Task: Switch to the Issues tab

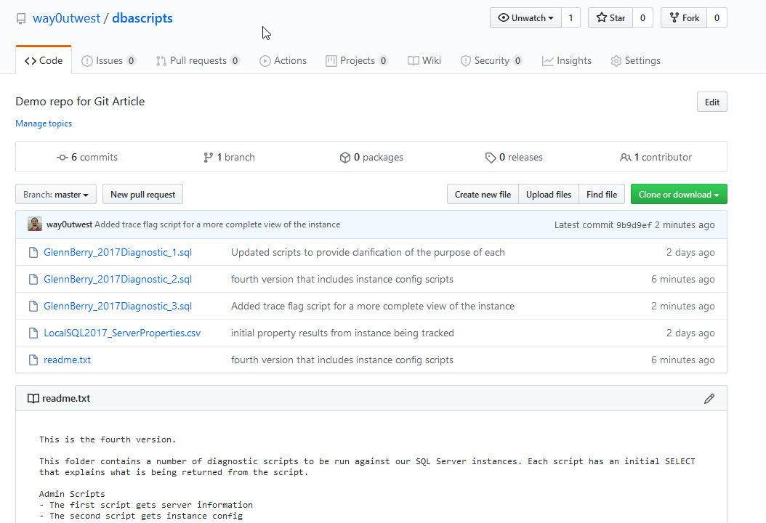Action: coord(108,61)
